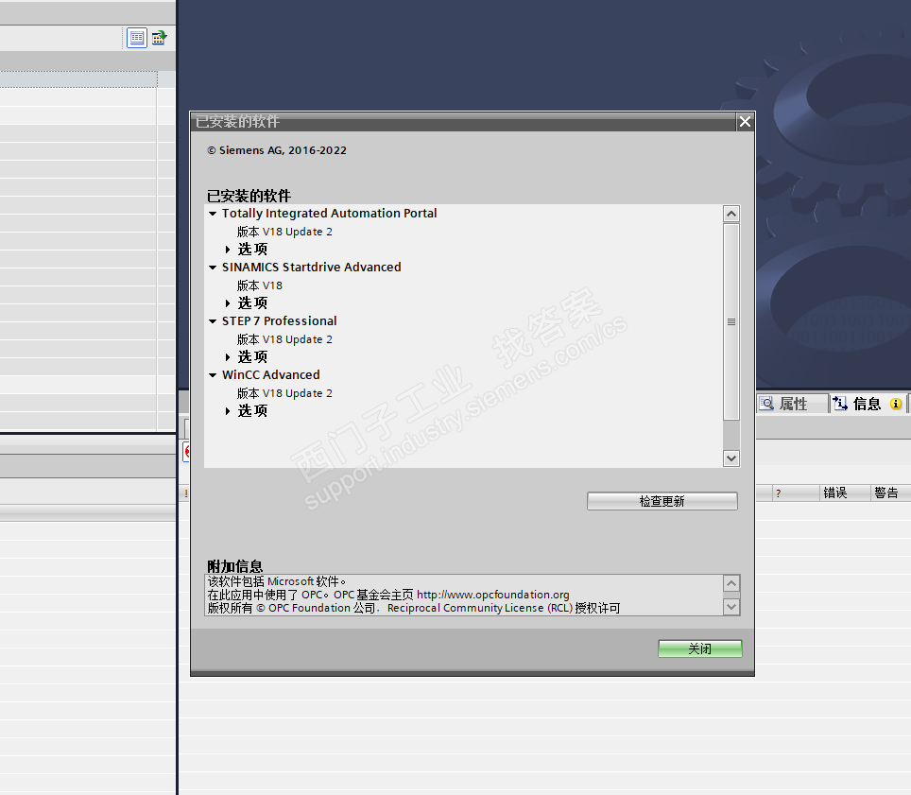Click the Siemens AG 2016-2022 copyright text
911x795 pixels.
(x=277, y=150)
